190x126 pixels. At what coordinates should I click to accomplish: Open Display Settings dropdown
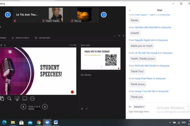(22, 38)
